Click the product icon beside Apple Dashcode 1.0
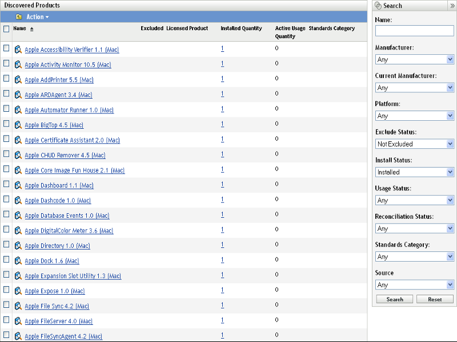This screenshot has height=342, width=457. [18, 201]
